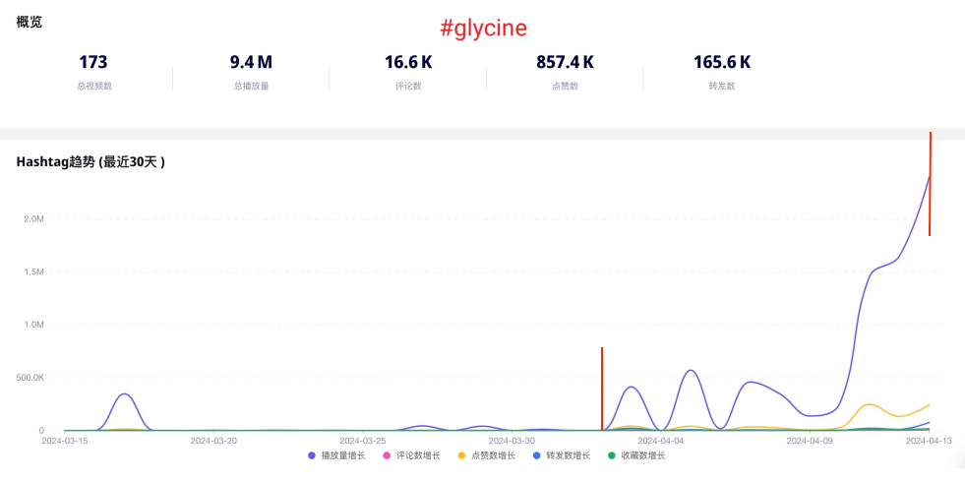Click the 2024-04-04 x-axis date label

point(659,441)
